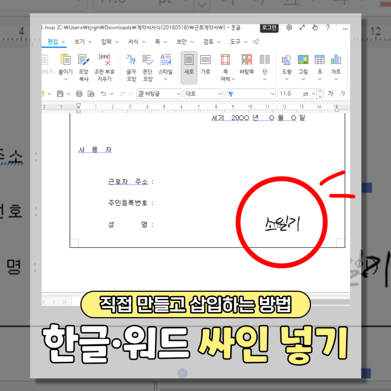
Task: Click the save disk icon
Action: (x=60, y=94)
